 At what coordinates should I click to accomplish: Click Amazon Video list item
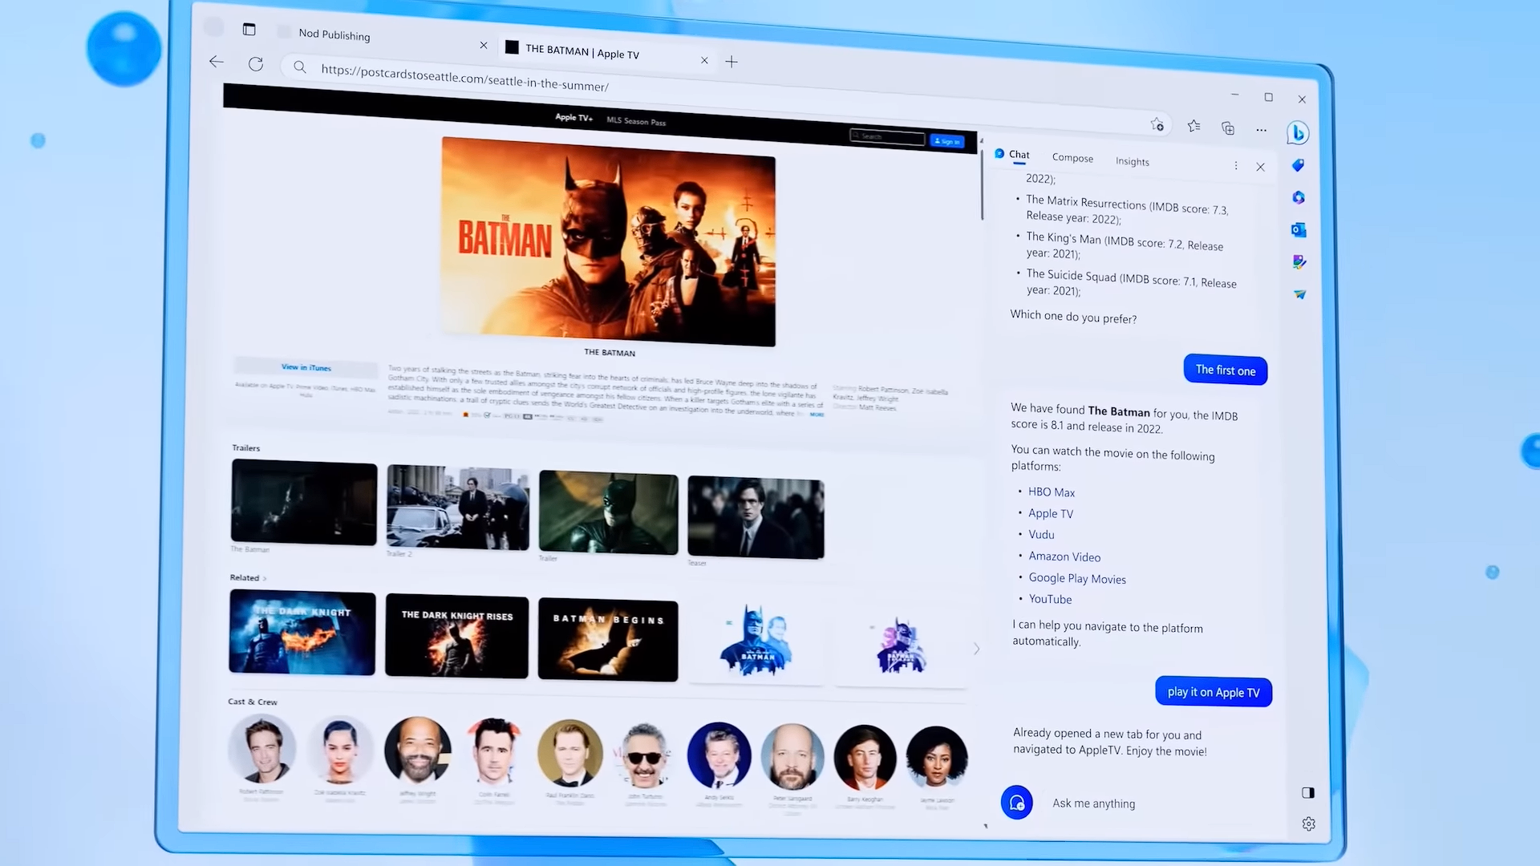pyautogui.click(x=1064, y=556)
